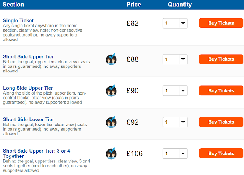Click paired-seats icon next to £92 price
This screenshot has height=175, width=244.
coord(111,122)
